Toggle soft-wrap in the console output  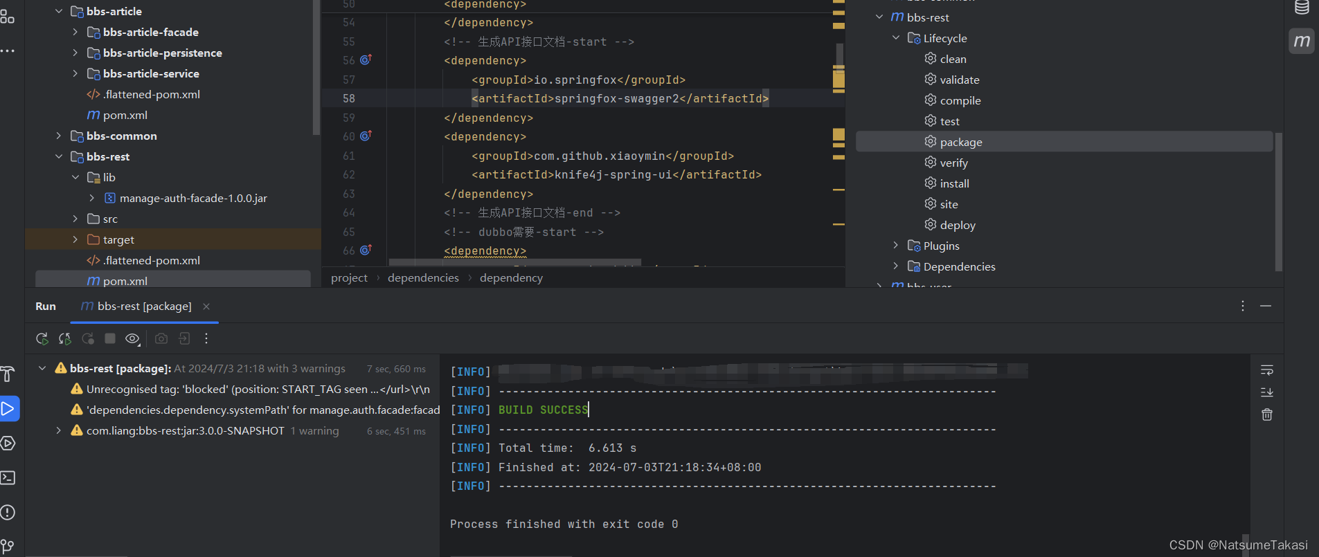tap(1267, 370)
